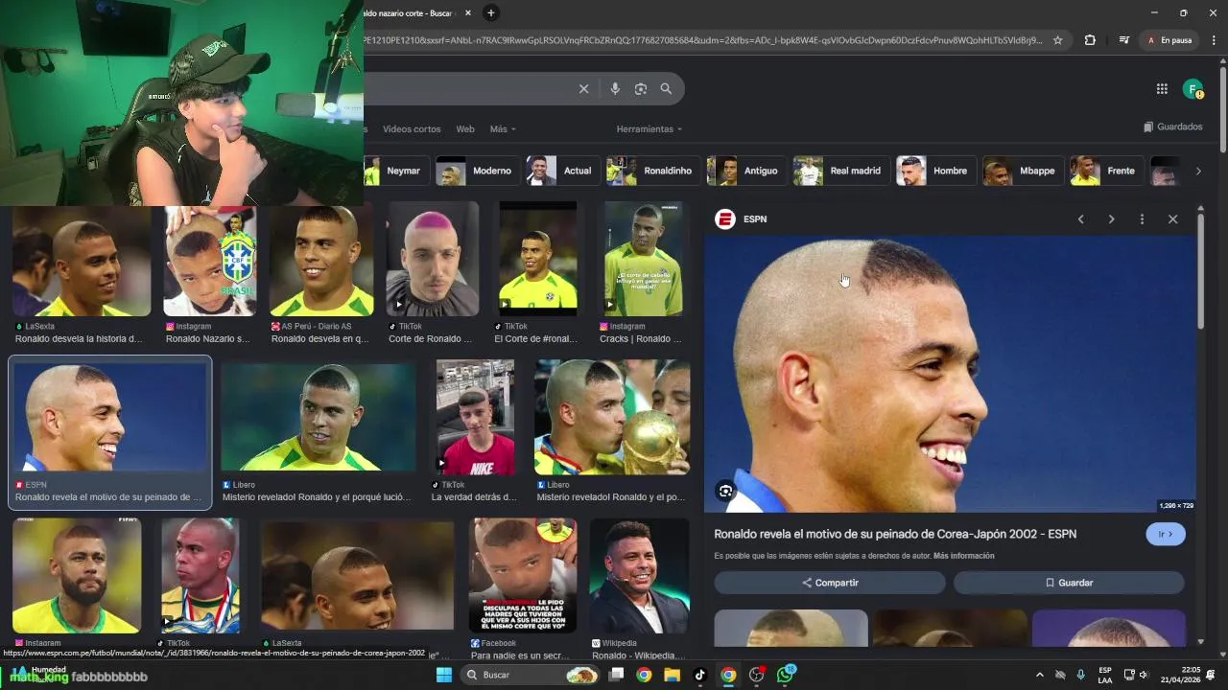Screen dimensions: 1228x690
Task: Filter images by Ronaldinho chip
Action: (x=653, y=171)
